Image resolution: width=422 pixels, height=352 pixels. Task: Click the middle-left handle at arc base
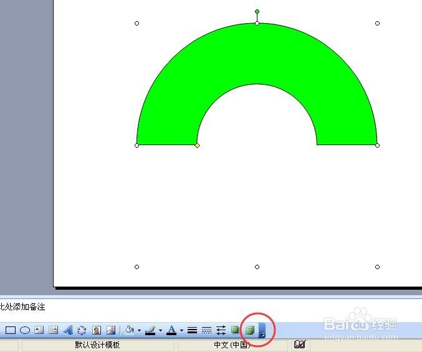coord(137,146)
